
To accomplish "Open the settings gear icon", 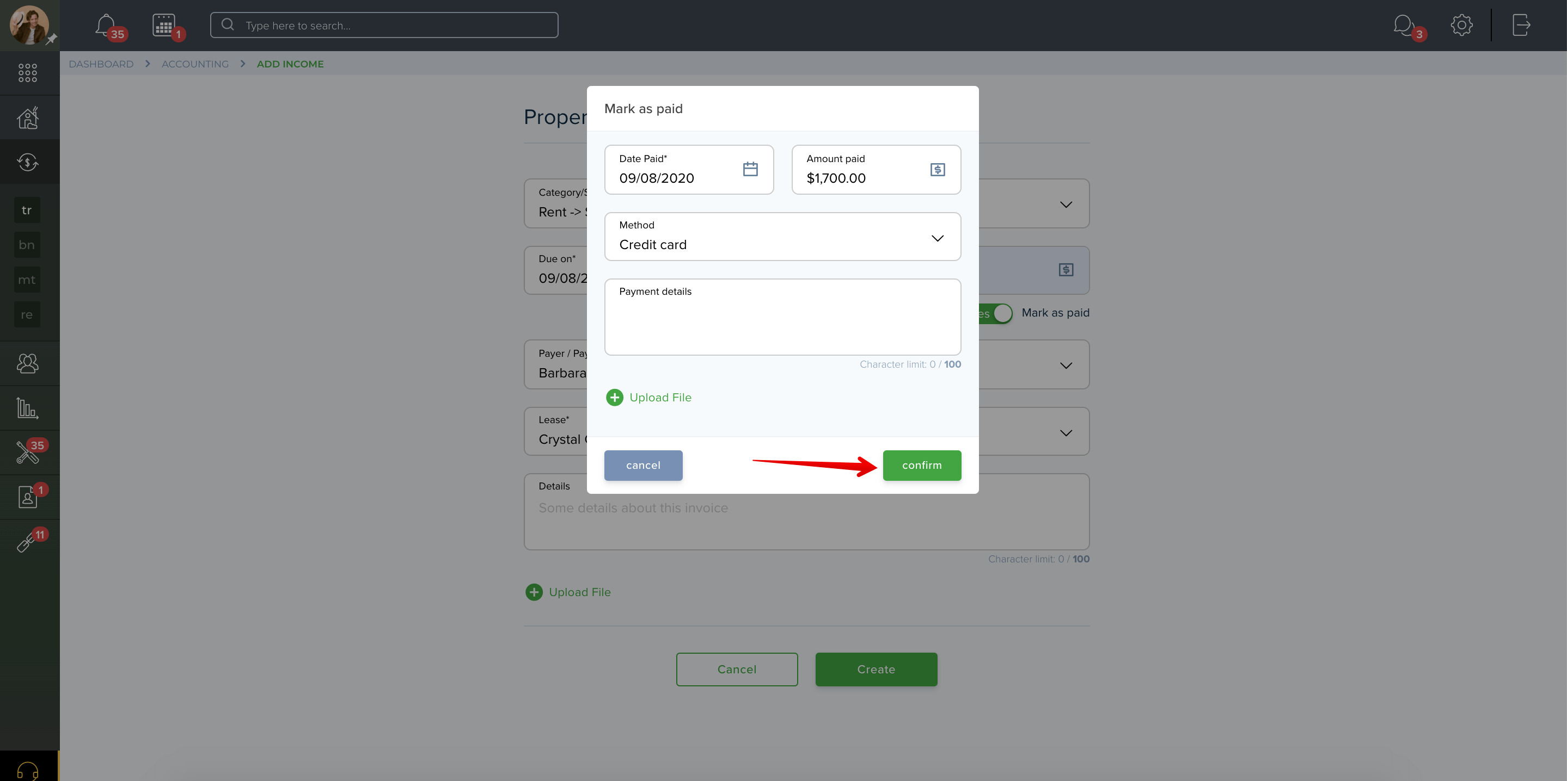I will [1461, 26].
